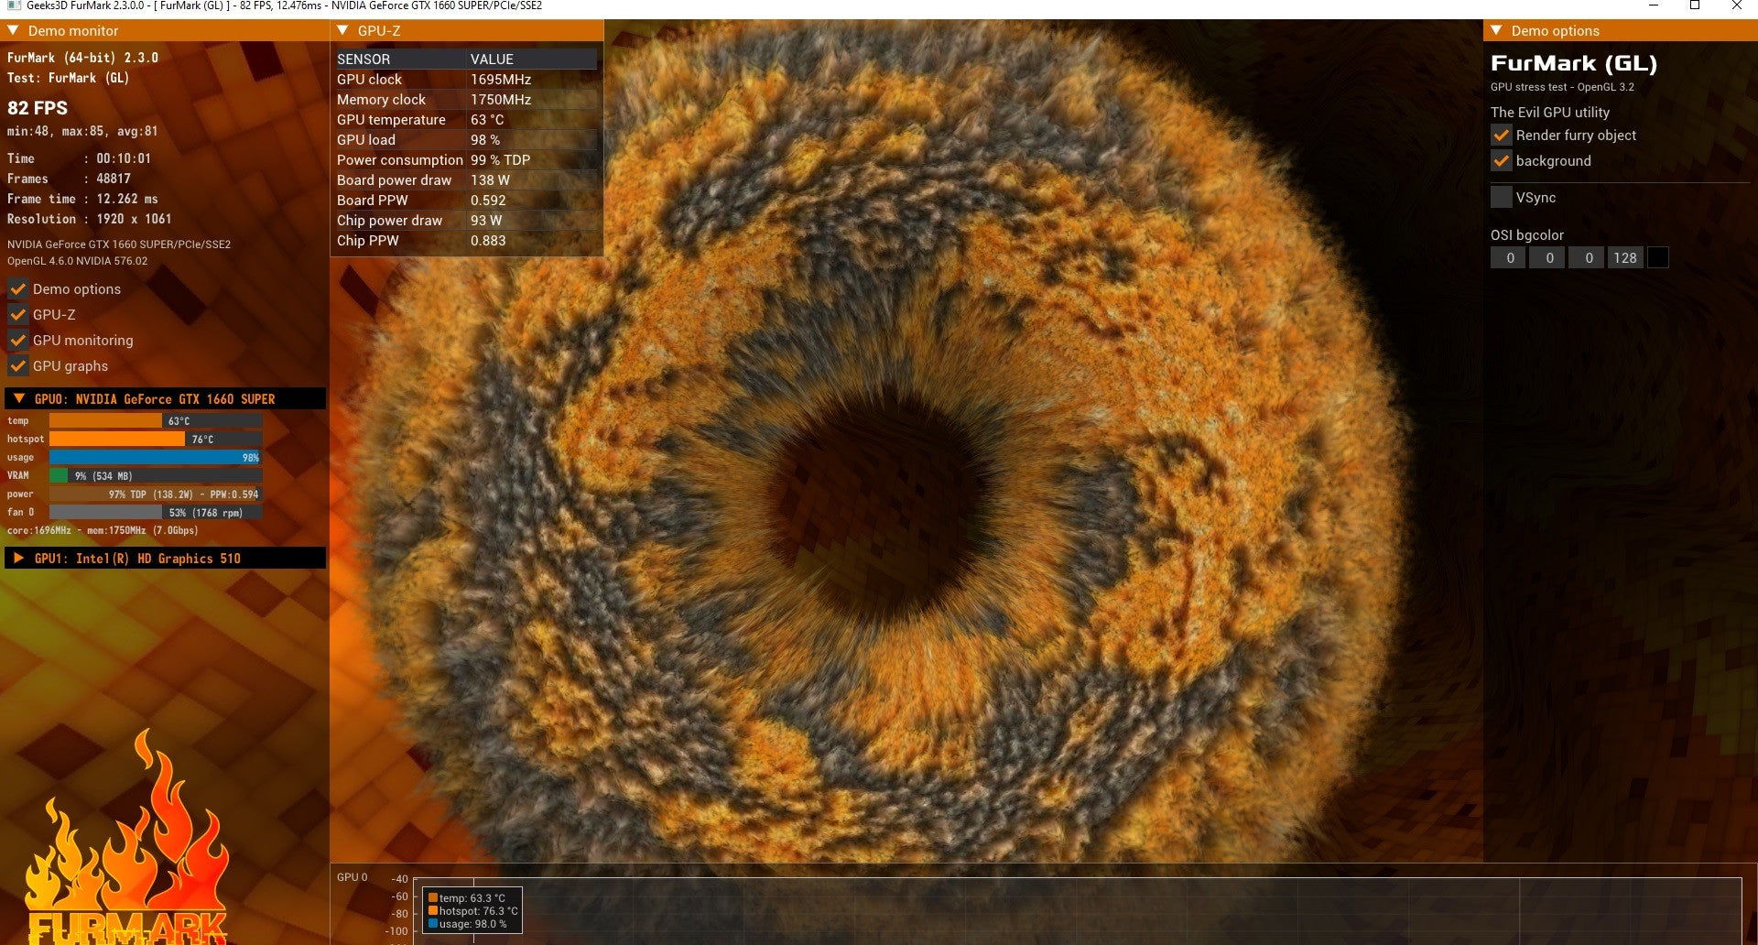Click the usage legend marker in GPU graph
1758x945 pixels.
coord(433,924)
